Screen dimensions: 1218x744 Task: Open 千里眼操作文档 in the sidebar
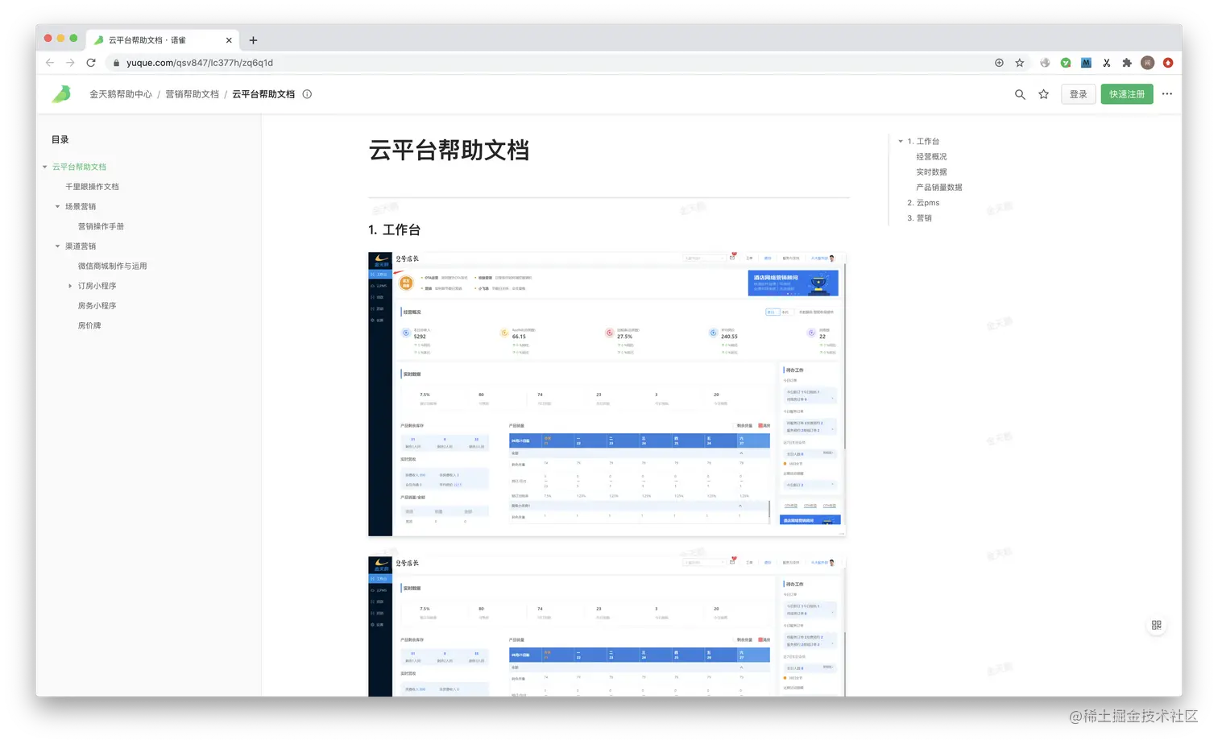(92, 187)
